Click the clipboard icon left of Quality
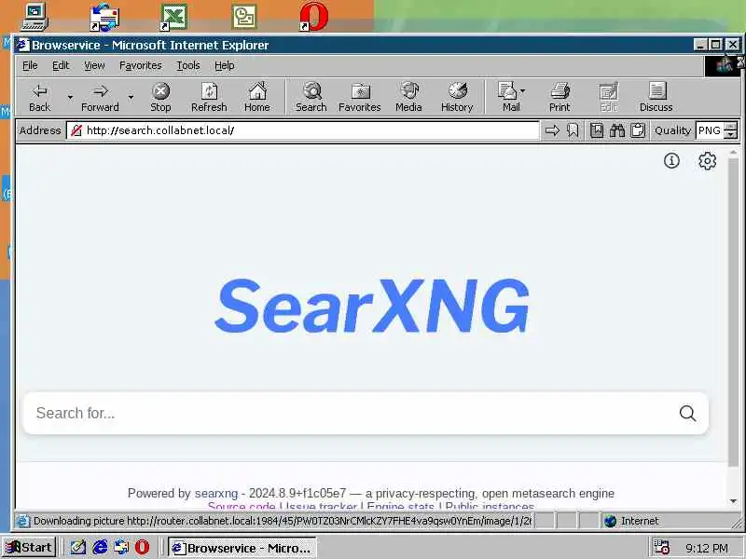The width and height of the screenshot is (746, 559). [638, 130]
